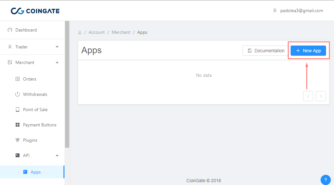
Task: Click the Apps icon in sidebar
Action: [25, 172]
